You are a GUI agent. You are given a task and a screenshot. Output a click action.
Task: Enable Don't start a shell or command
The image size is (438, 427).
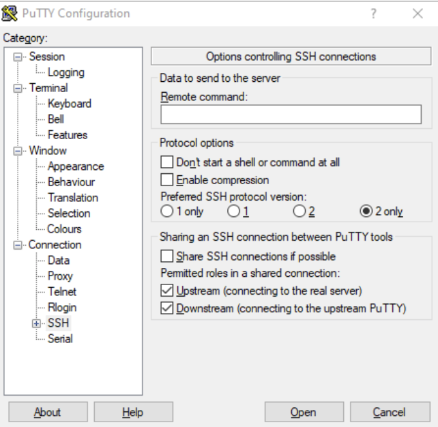coord(166,162)
